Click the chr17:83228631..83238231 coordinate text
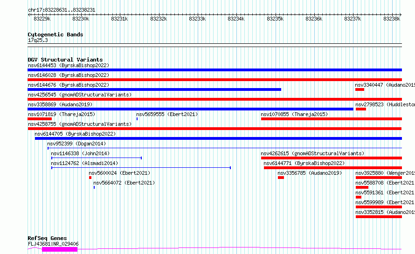Image resolution: width=415 pixels, height=254 pixels. click(x=62, y=10)
